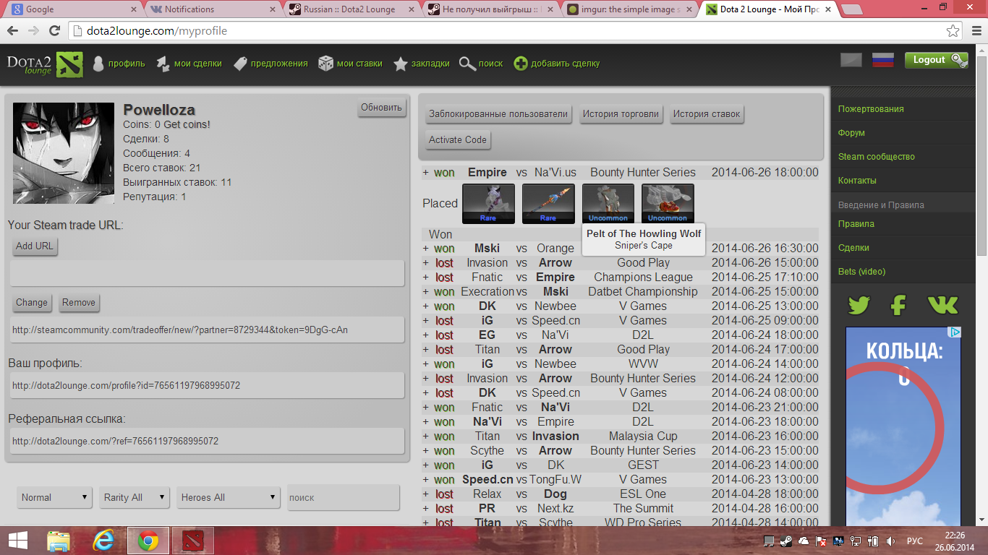This screenshot has height=555, width=988.
Task: Switch to the imgur tab
Action: point(628,9)
